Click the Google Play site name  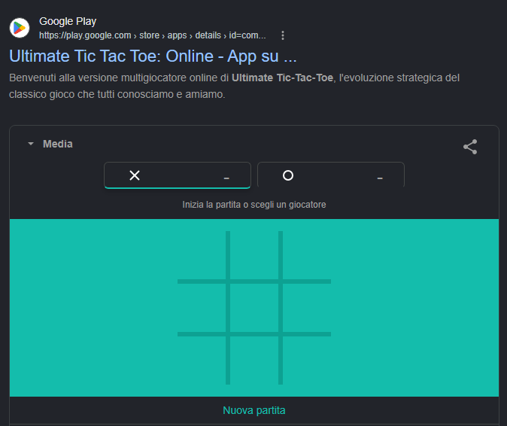pos(68,21)
